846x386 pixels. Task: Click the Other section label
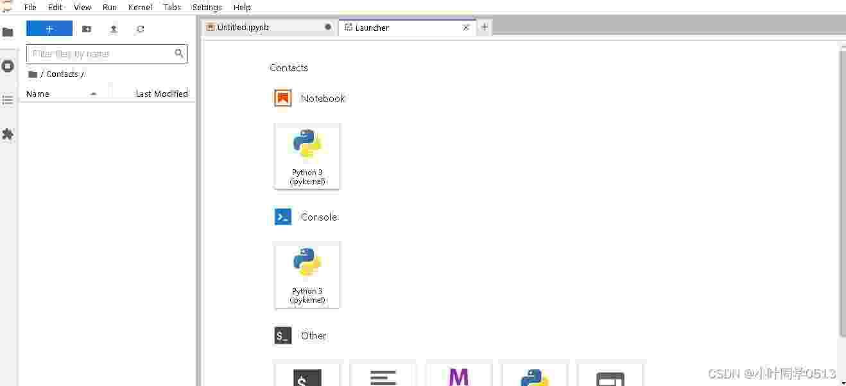[x=314, y=335]
